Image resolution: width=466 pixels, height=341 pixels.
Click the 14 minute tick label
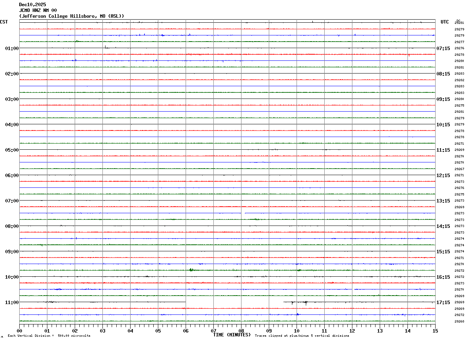[407, 331]
